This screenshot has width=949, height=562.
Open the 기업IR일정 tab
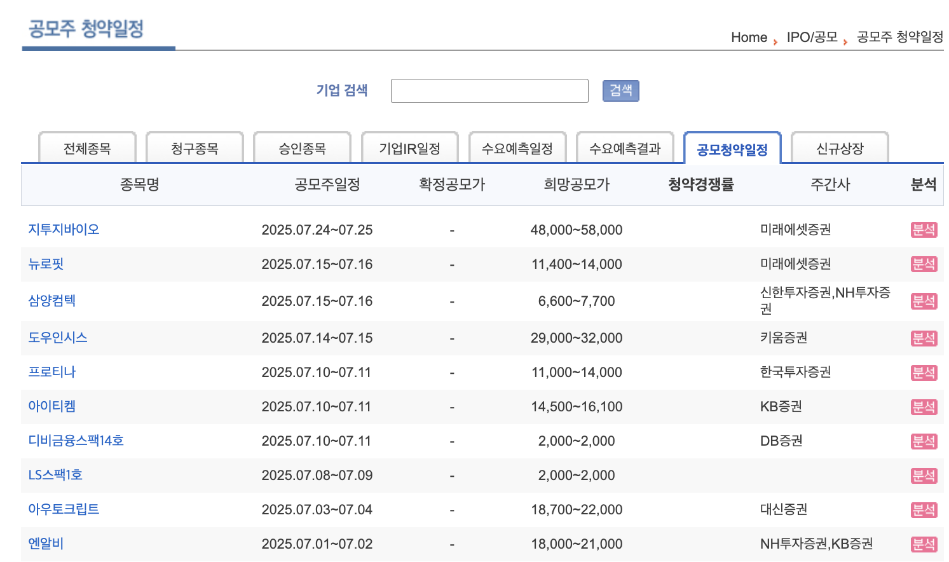click(409, 147)
